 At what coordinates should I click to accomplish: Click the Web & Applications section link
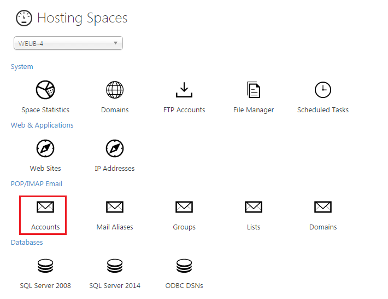42,125
